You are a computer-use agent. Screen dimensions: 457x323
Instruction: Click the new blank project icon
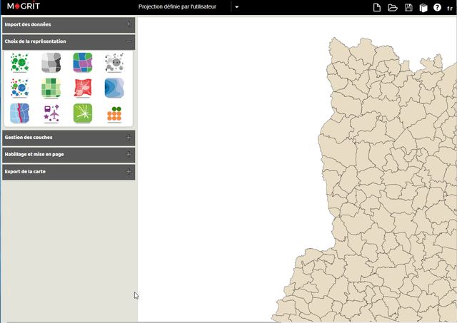[377, 7]
